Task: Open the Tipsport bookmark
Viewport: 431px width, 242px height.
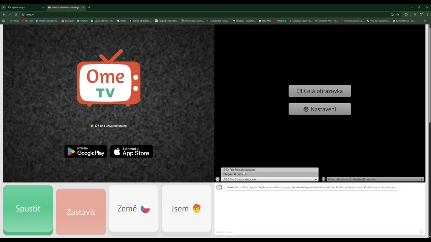Action: click(166, 21)
